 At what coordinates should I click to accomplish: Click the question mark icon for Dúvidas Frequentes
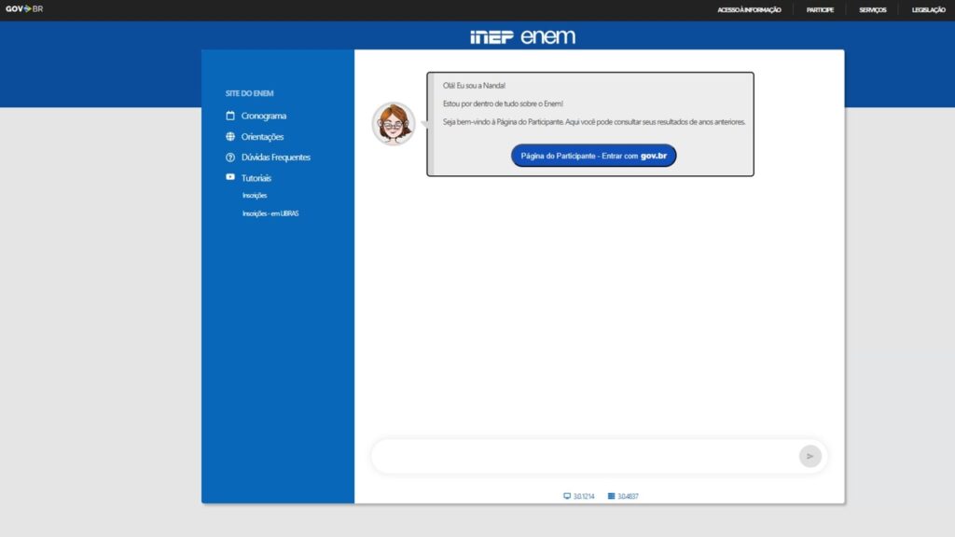pos(230,158)
